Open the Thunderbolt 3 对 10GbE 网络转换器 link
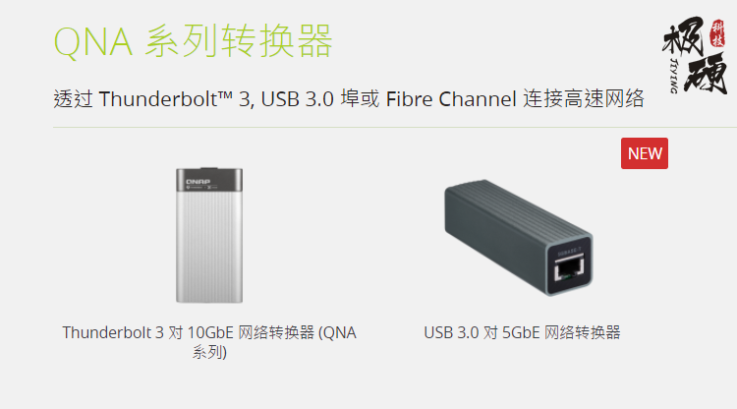Image resolution: width=737 pixels, height=409 pixels. point(189,333)
